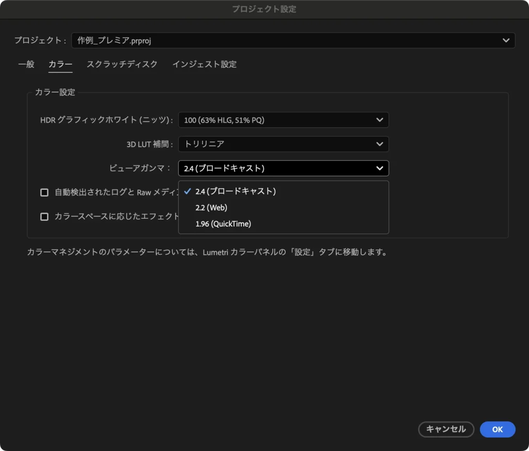Choose the 2.2 (Web) gamma option

tap(284, 207)
